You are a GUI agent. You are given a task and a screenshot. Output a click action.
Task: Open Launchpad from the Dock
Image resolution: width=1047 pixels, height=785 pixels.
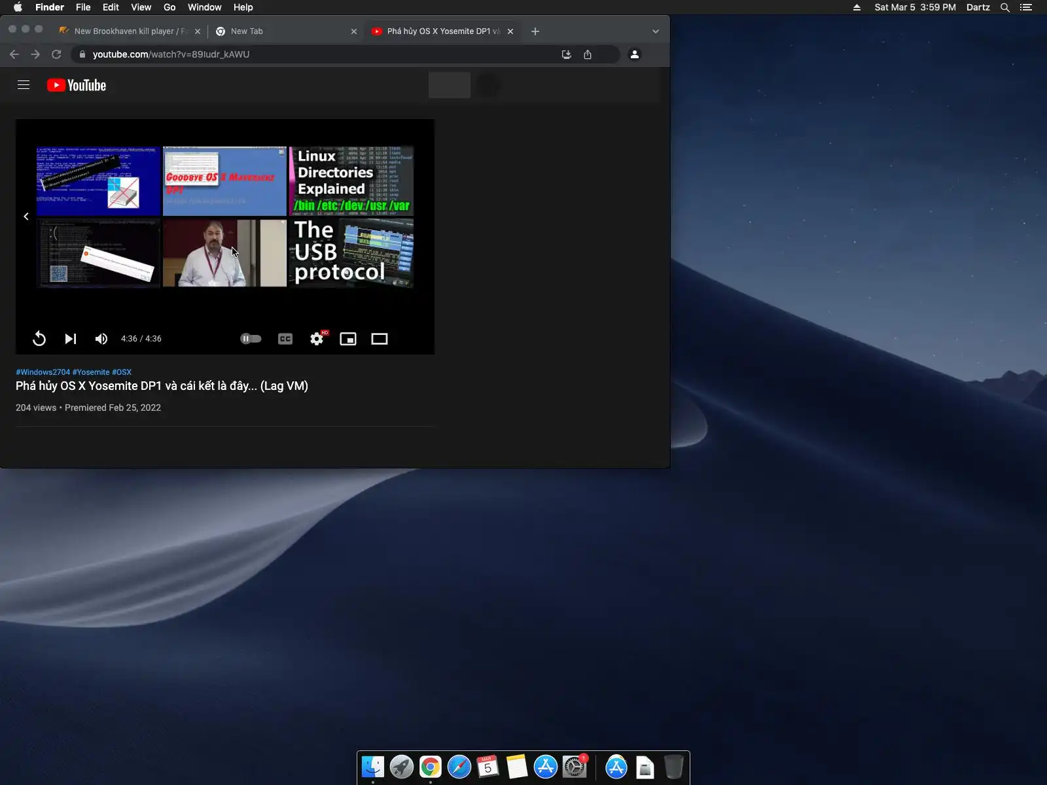pyautogui.click(x=402, y=767)
